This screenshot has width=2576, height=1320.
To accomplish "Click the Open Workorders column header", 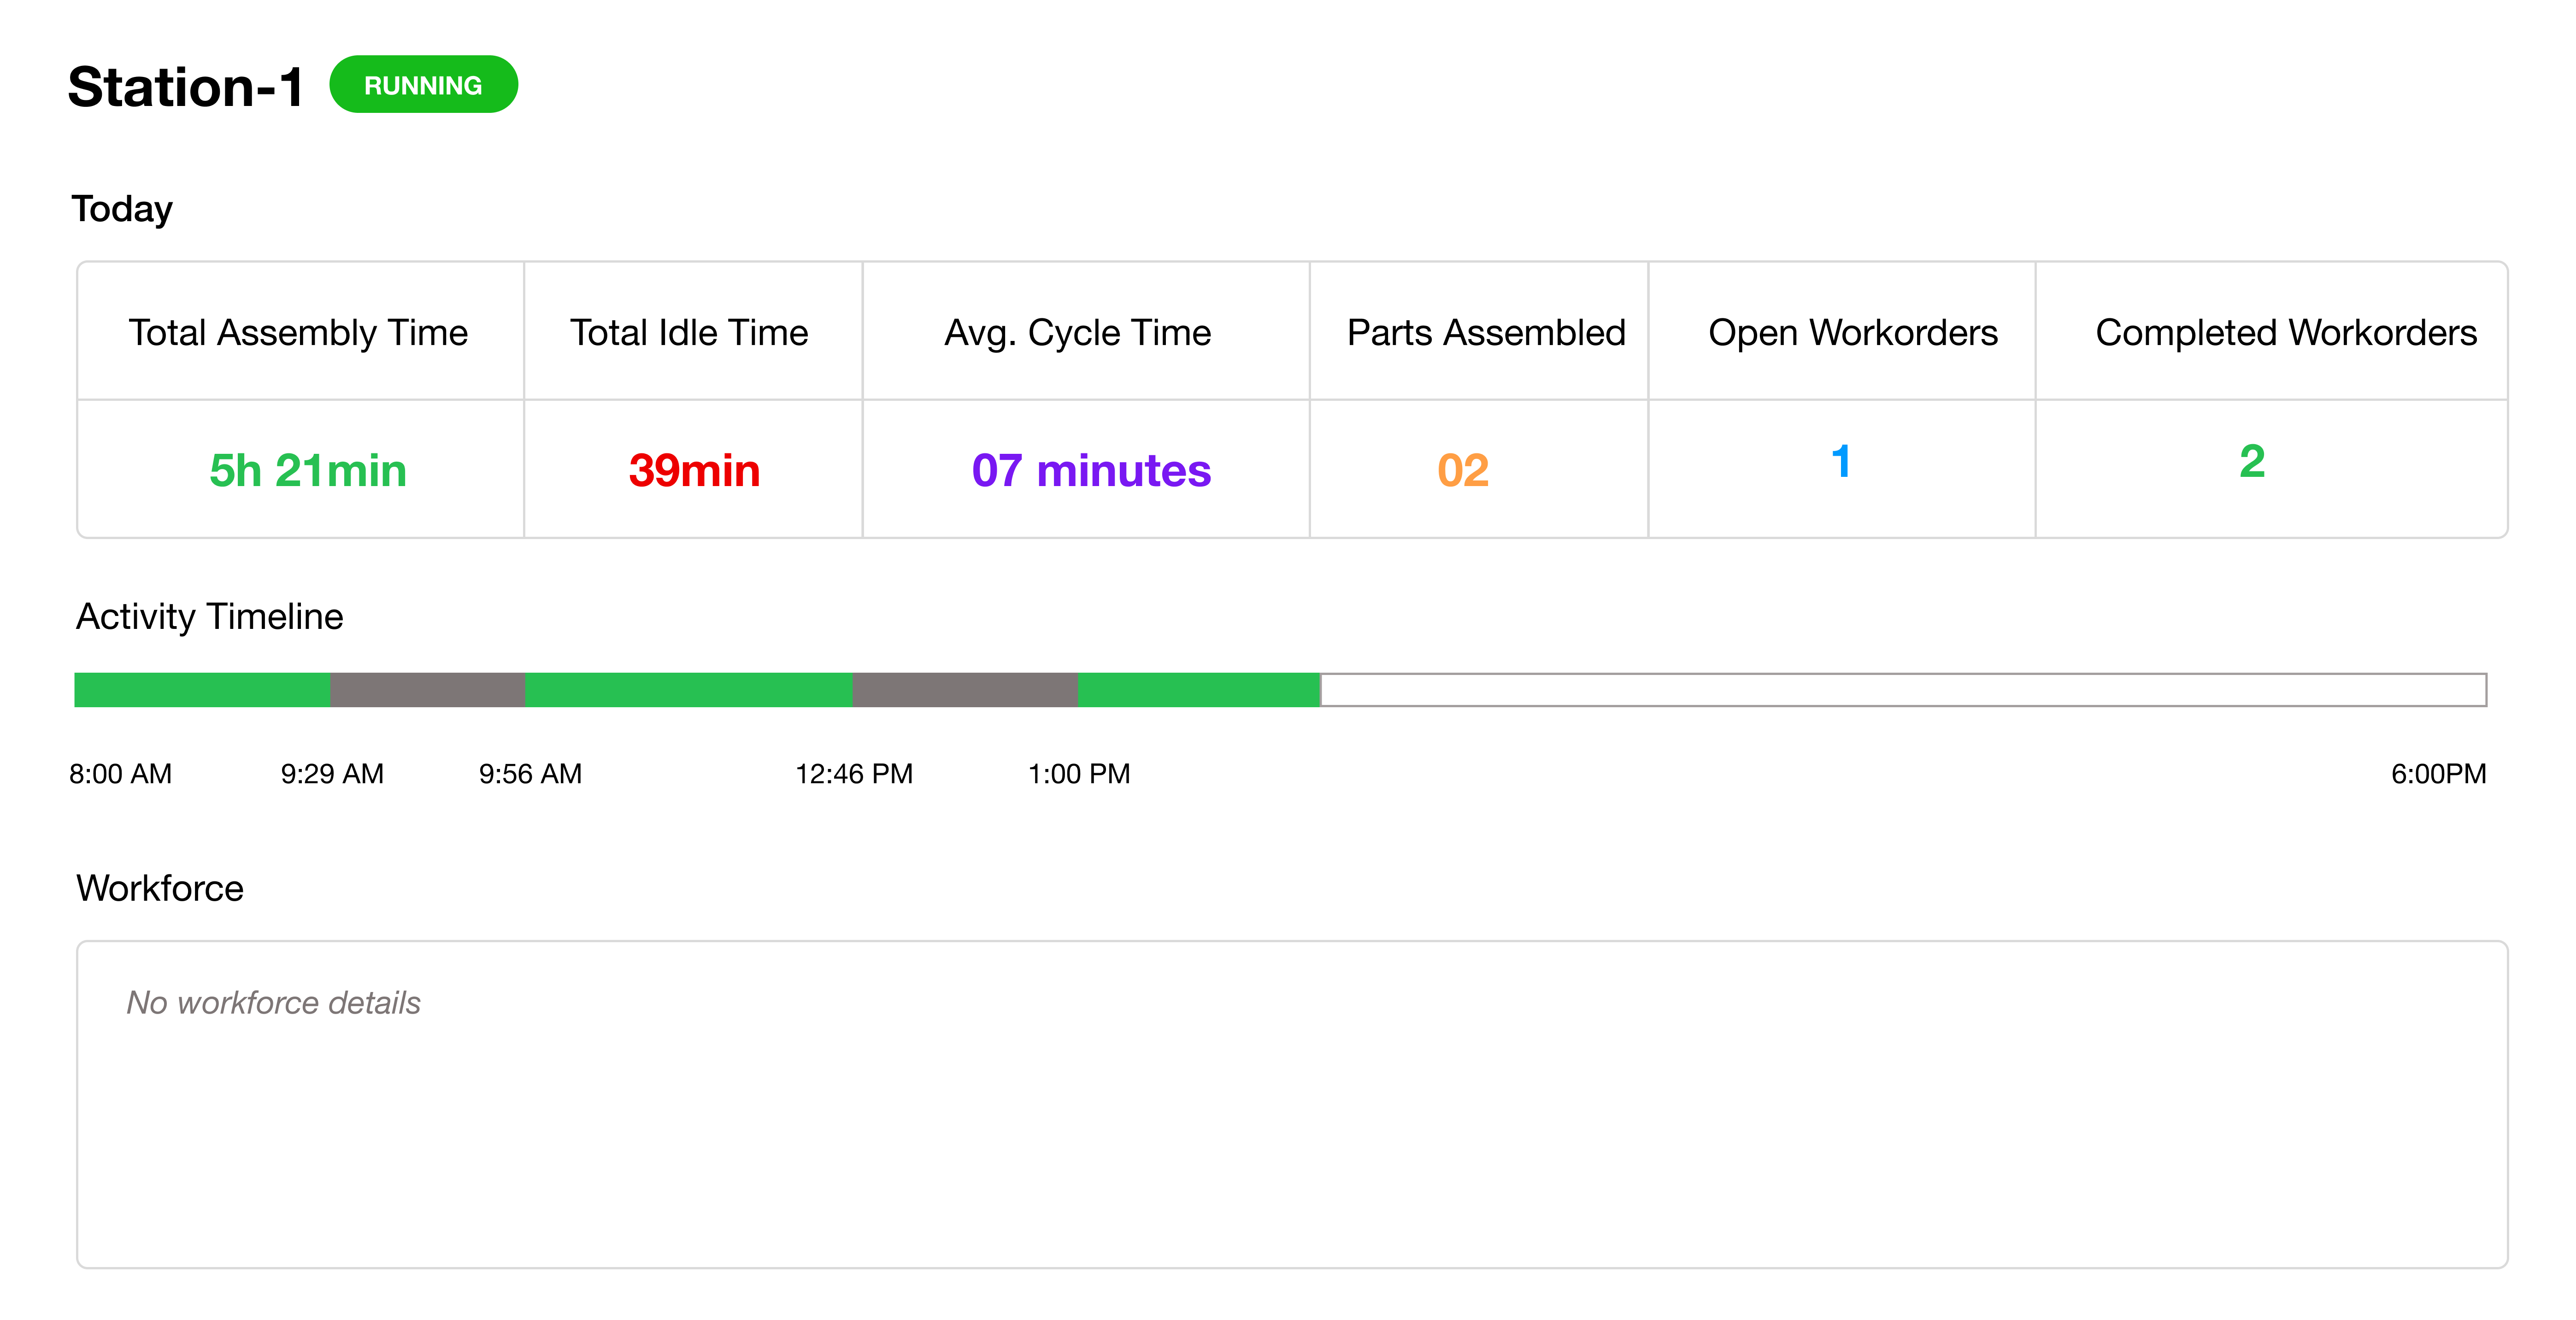I will coord(1854,332).
